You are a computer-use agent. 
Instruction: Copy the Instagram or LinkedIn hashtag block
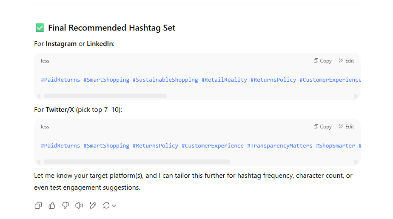point(322,61)
